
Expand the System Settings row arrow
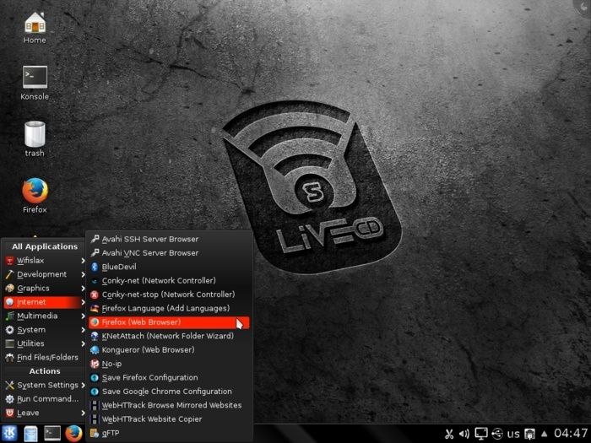[x=83, y=385]
